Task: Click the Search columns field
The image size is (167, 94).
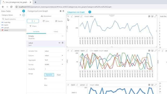Action: [13, 19]
